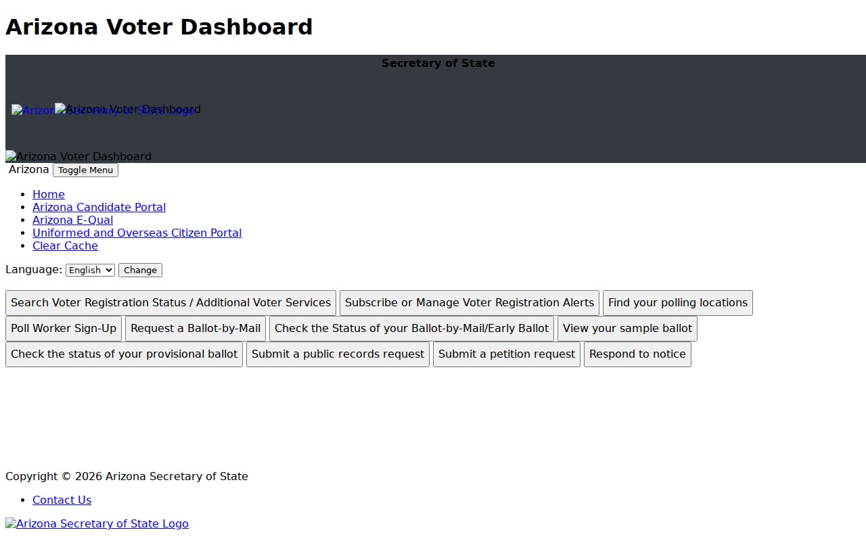
Task: Click the Language: label
Action: click(x=34, y=269)
